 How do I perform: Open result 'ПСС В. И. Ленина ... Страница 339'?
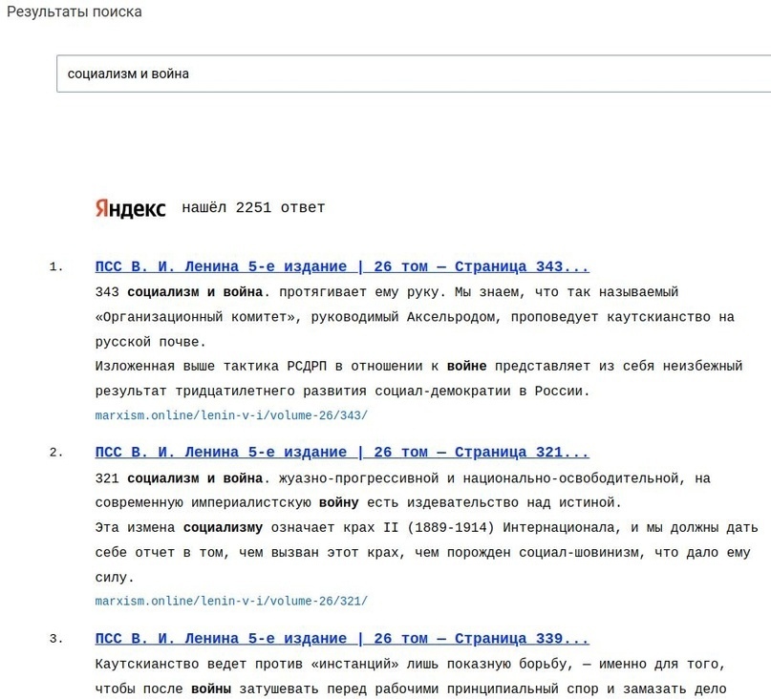[x=342, y=638]
